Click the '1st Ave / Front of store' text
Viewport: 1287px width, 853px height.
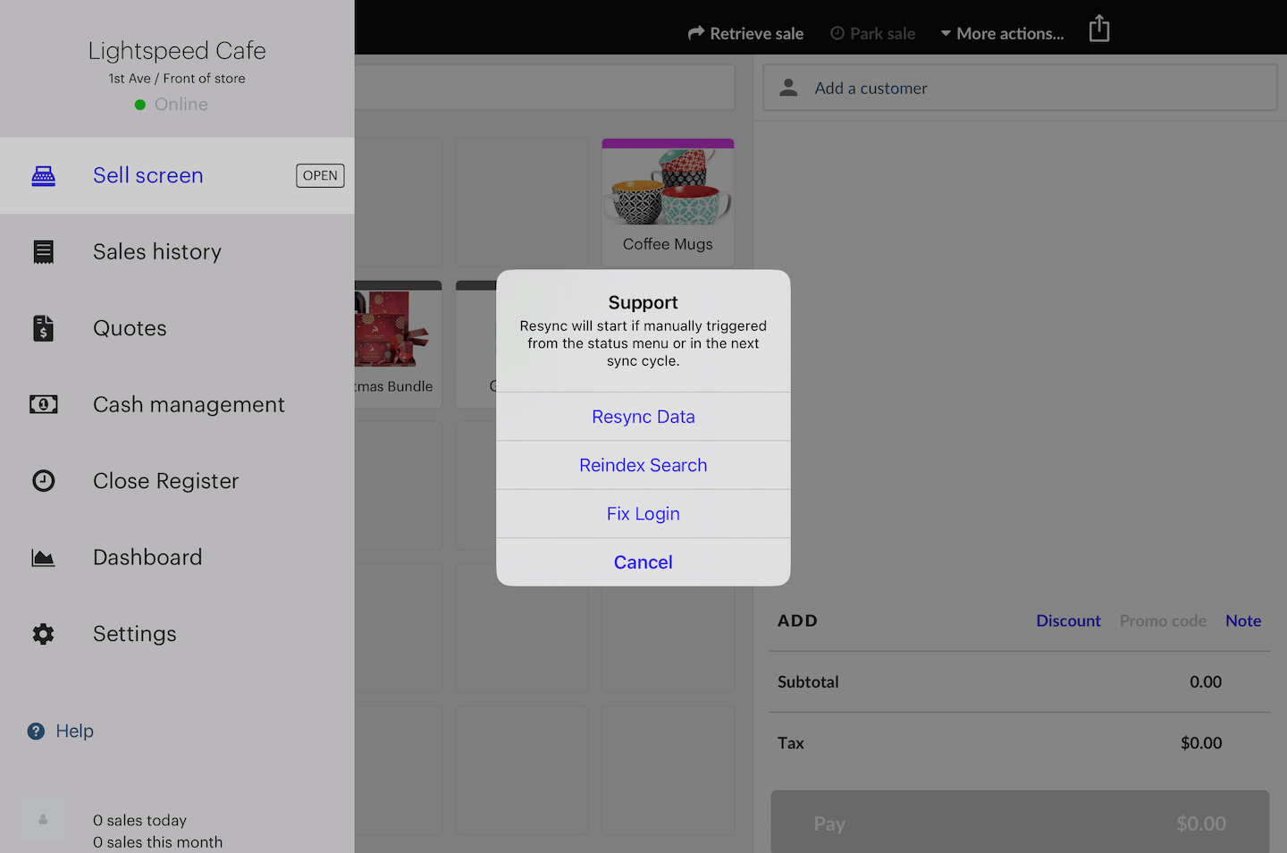pyautogui.click(x=177, y=79)
